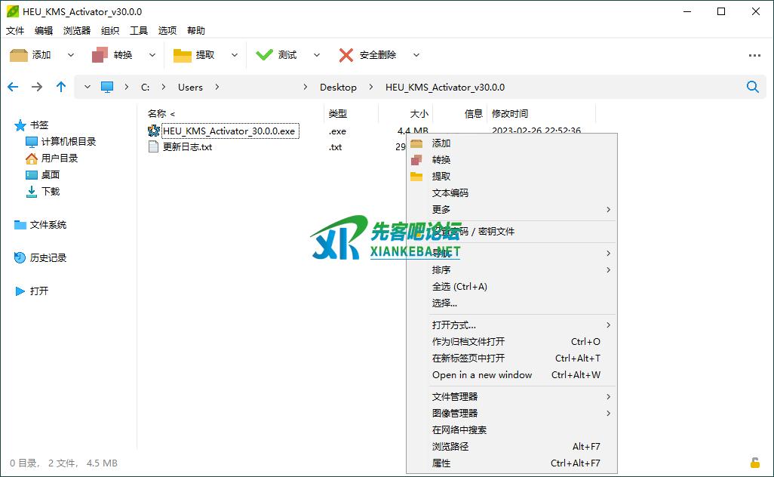Viewport: 774px width, 477px height.
Task: Click the search magnifier icon
Action: tap(752, 87)
